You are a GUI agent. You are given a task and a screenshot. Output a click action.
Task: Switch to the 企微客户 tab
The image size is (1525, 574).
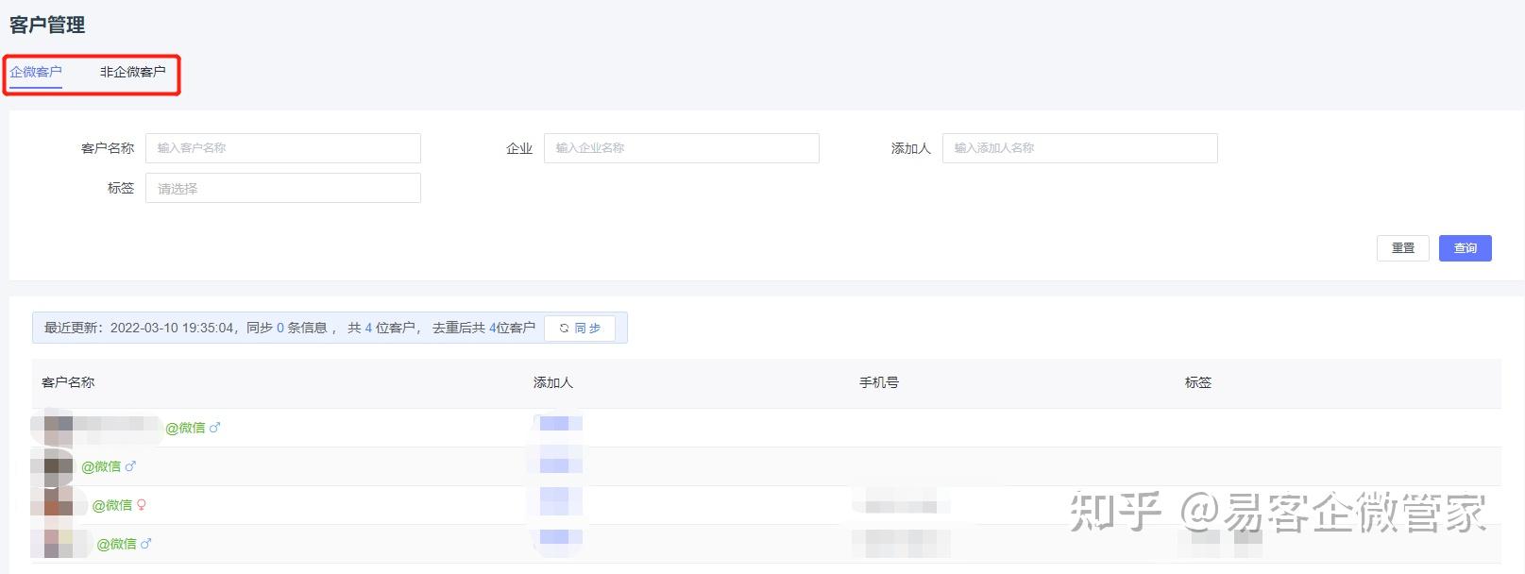pos(36,72)
